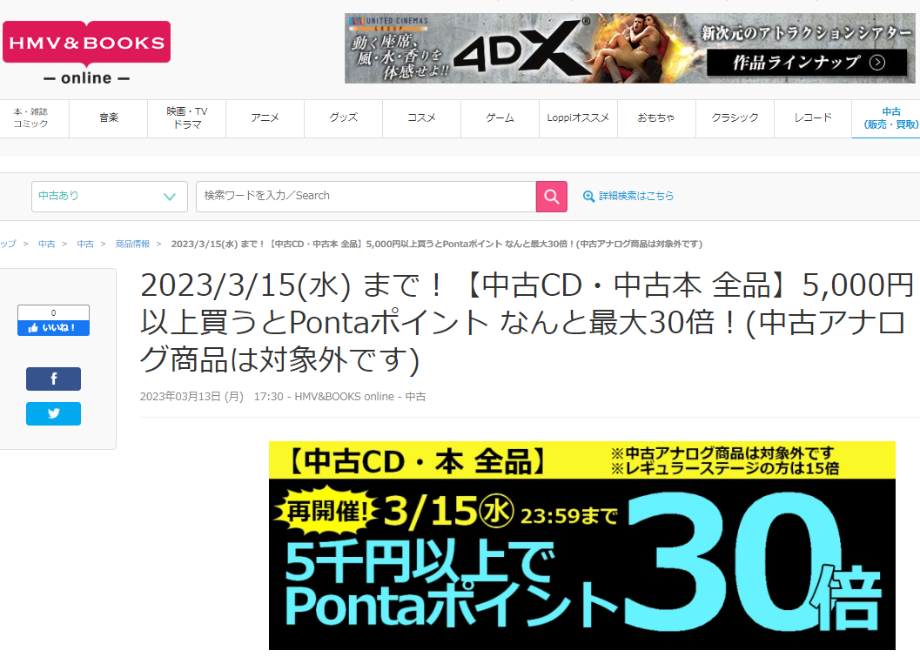
Task: Click the pink search magnifier button
Action: point(551,197)
